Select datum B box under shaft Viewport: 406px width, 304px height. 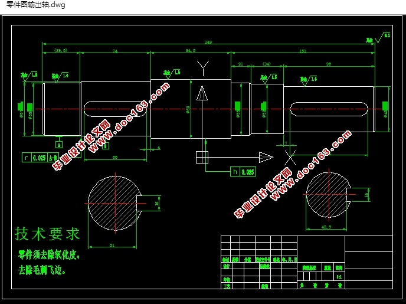106,146
